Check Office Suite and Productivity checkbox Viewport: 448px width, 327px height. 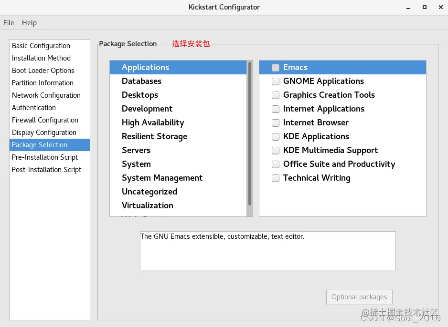(276, 164)
